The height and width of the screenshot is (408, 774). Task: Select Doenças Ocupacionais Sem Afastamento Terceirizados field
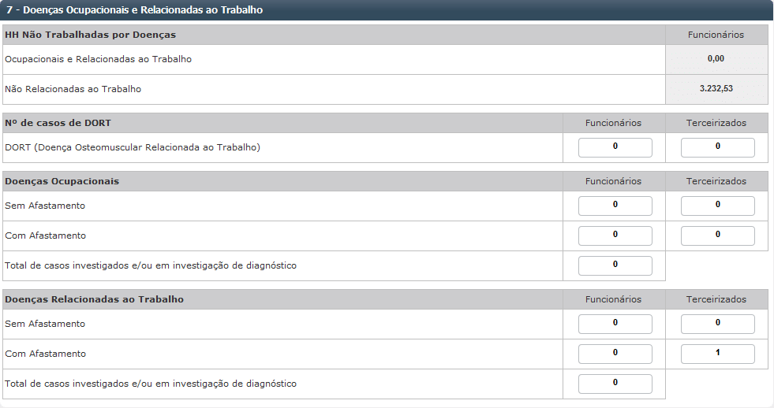click(717, 206)
